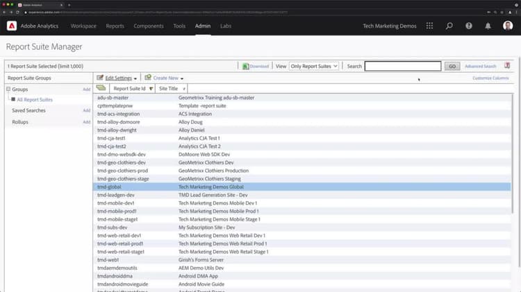Close the Adobe Analytics browser tab

click(61, 5)
